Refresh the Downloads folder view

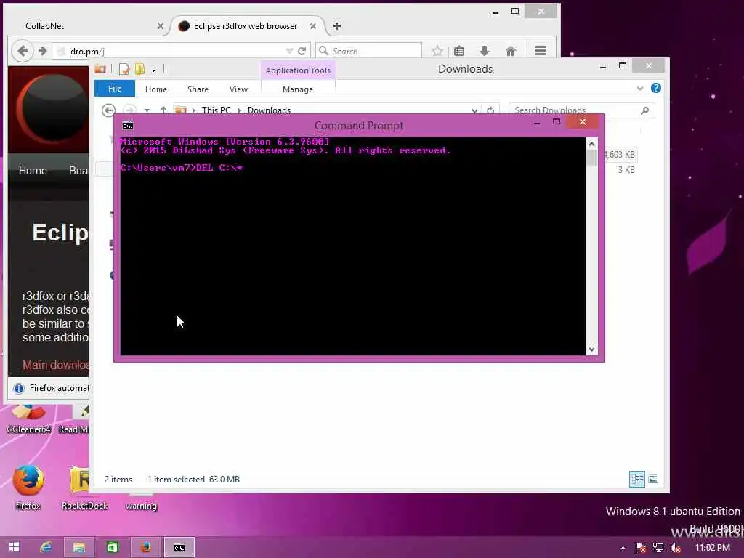point(490,110)
